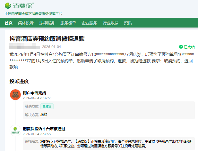Click the complaint title 抖音酒店券预约取消被拒退款

click(47, 38)
